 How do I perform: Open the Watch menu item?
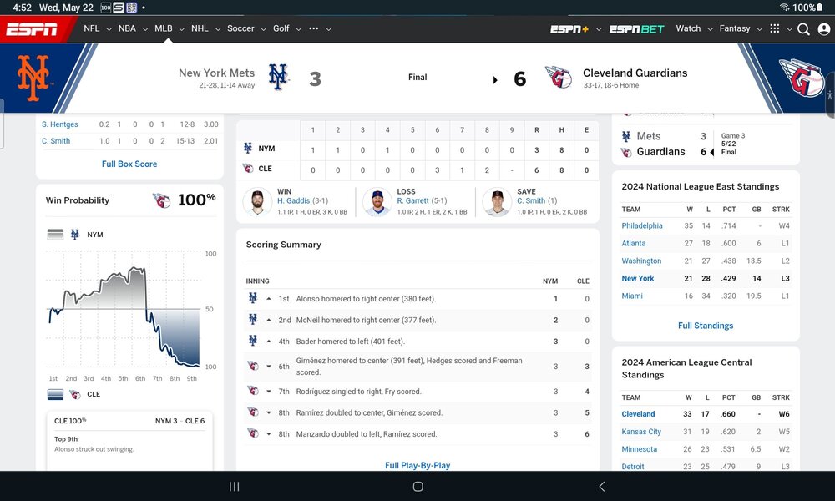[x=688, y=28]
